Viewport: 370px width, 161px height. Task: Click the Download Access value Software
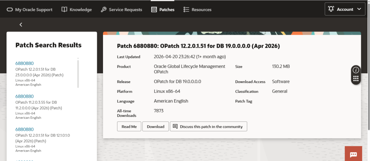pyautogui.click(x=281, y=82)
